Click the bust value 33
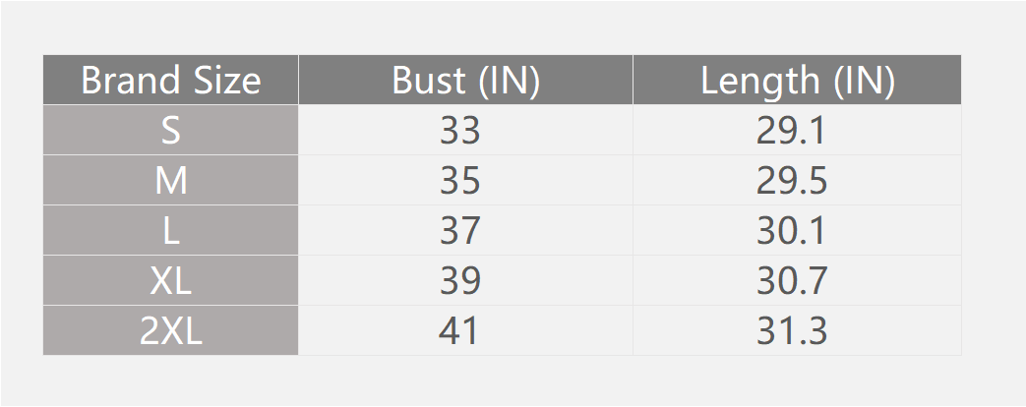This screenshot has height=407, width=1026. [x=460, y=130]
